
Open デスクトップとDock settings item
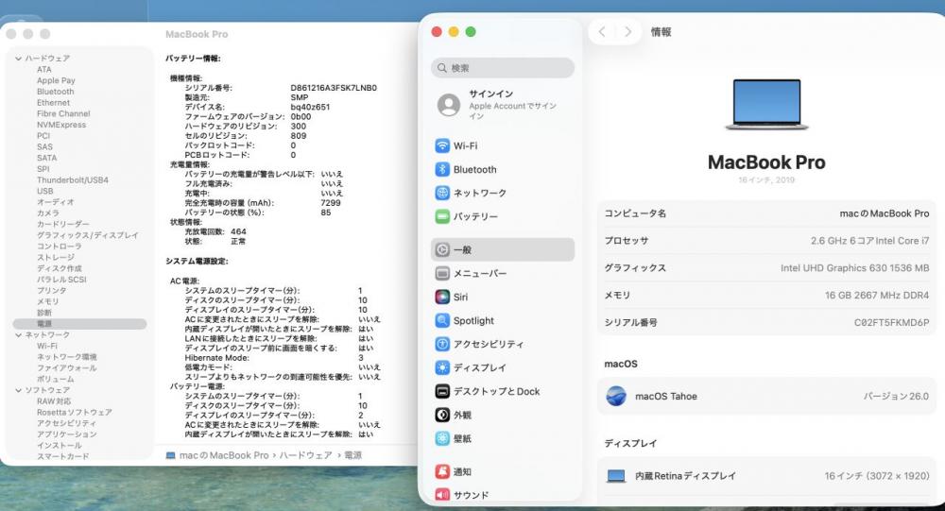click(495, 391)
